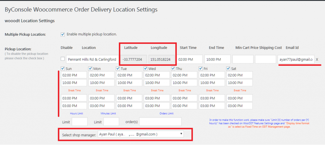
Task: Edit Monday break end time field
Action: point(101,106)
